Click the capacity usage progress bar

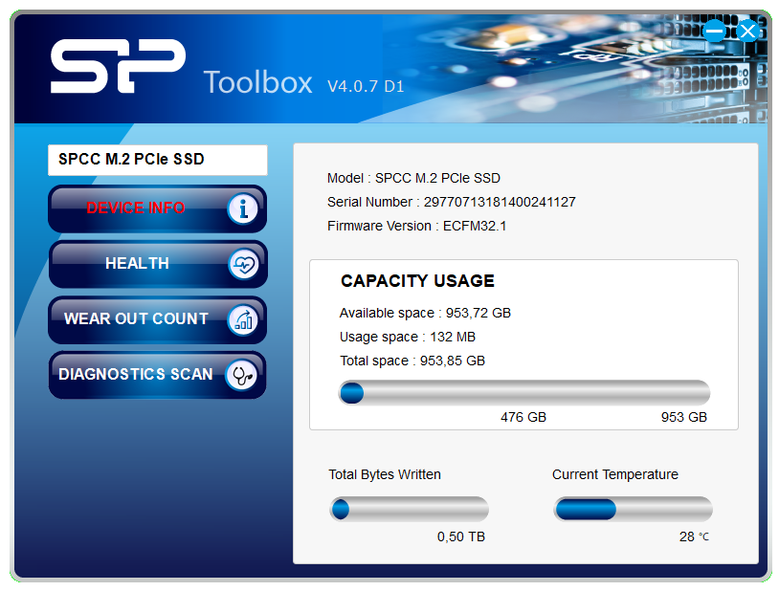pos(524,393)
